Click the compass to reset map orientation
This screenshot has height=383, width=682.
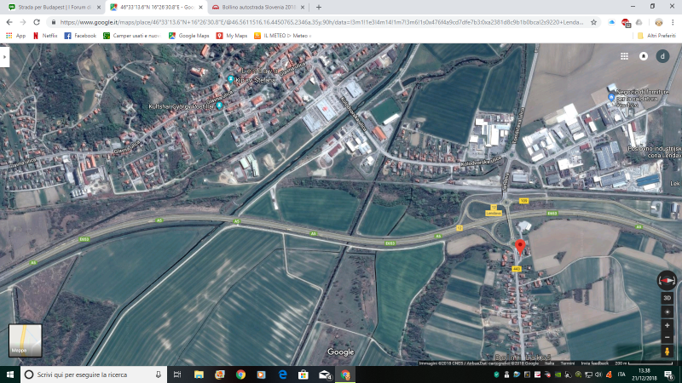coord(667,280)
